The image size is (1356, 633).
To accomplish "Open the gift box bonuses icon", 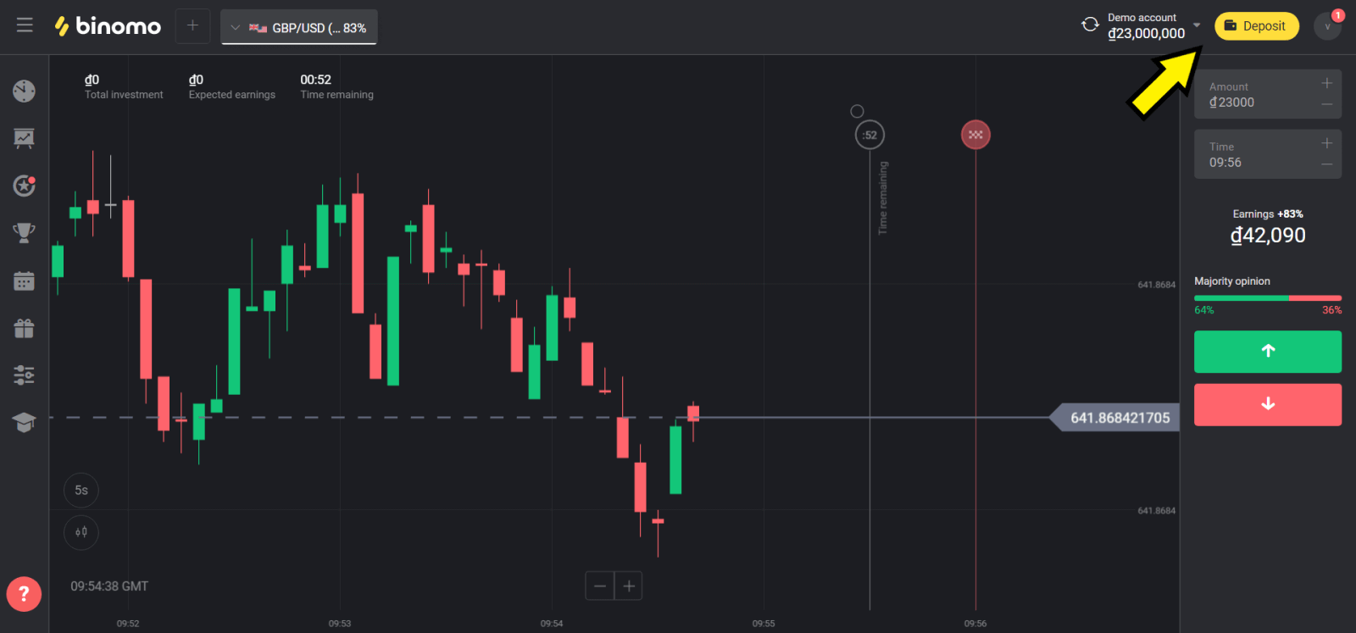I will pyautogui.click(x=24, y=328).
